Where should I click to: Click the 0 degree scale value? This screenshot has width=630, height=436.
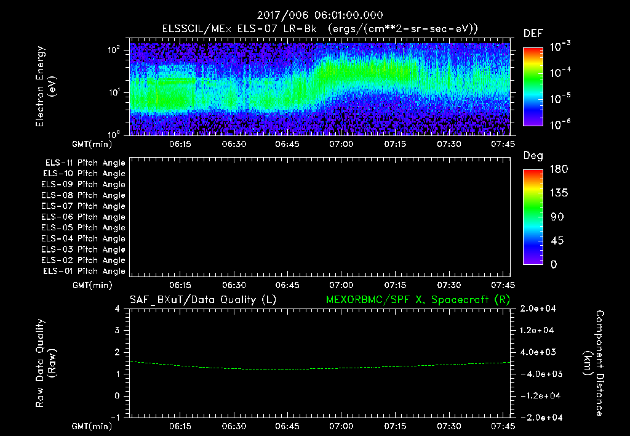554,264
